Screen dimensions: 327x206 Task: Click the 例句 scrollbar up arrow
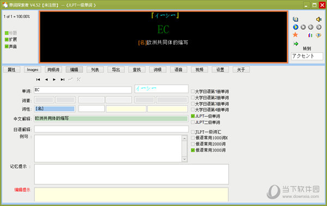184,139
